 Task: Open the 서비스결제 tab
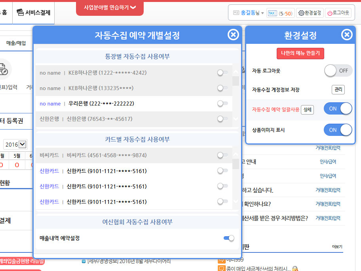tap(33, 13)
